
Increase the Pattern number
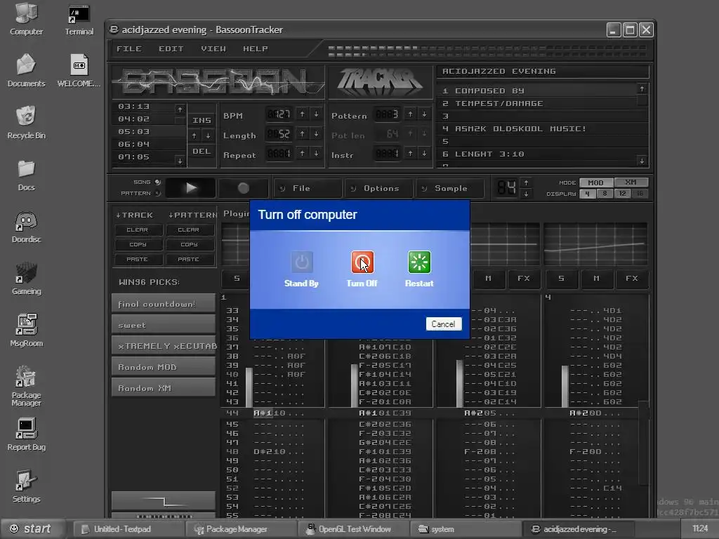click(x=410, y=114)
